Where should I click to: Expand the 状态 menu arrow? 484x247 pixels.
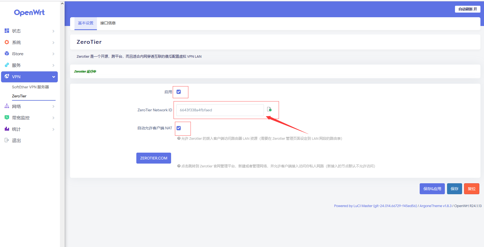click(x=53, y=31)
